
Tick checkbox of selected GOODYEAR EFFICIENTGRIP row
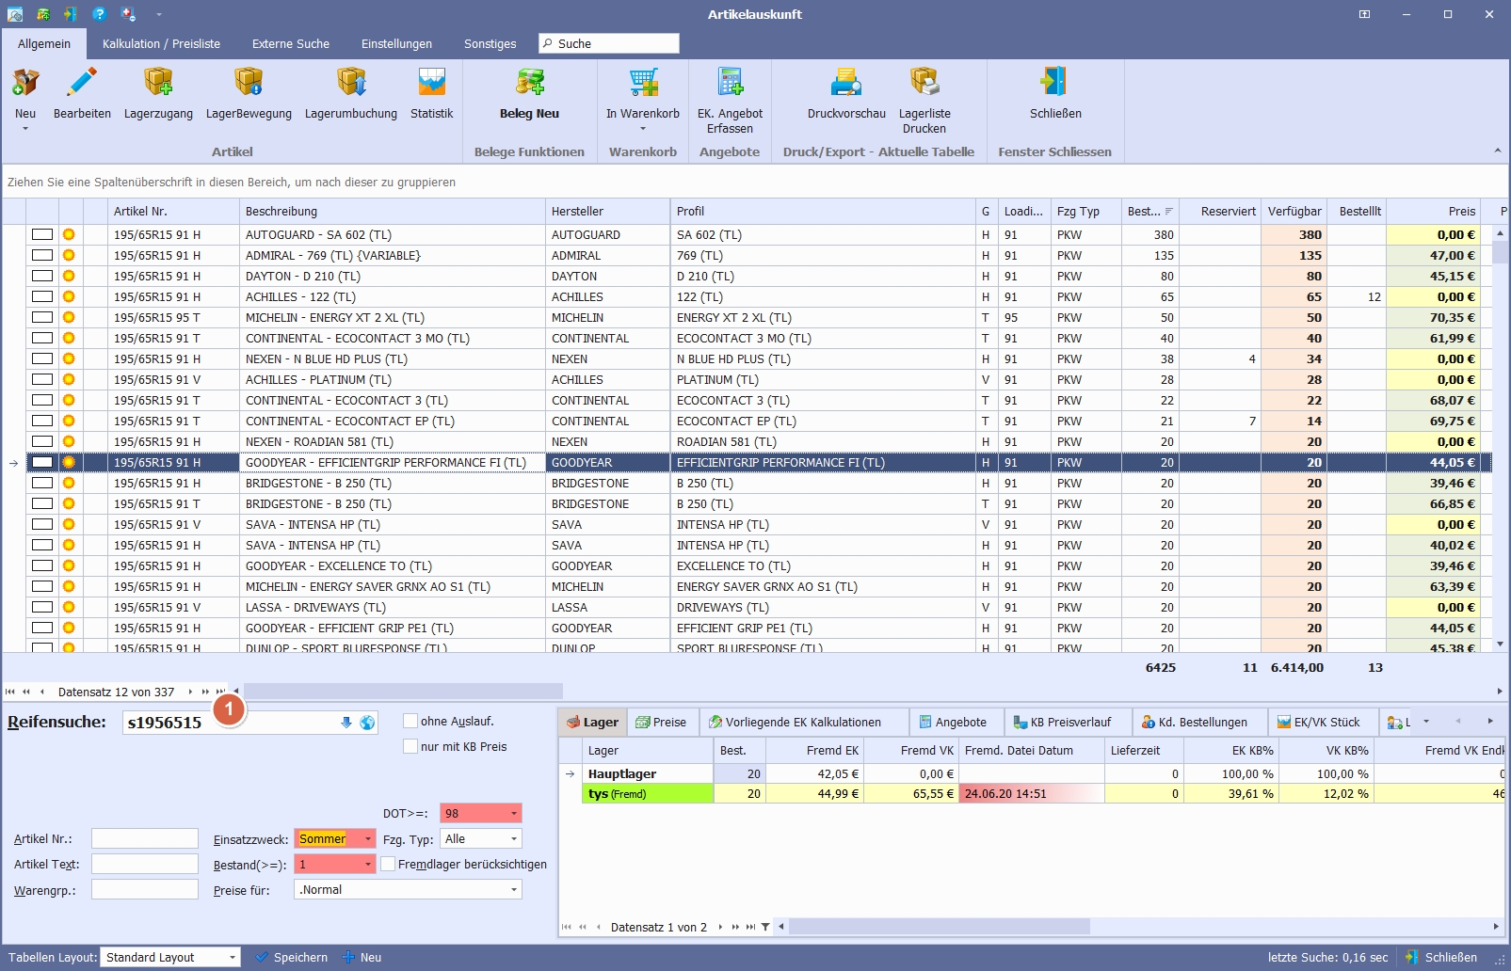coord(42,462)
